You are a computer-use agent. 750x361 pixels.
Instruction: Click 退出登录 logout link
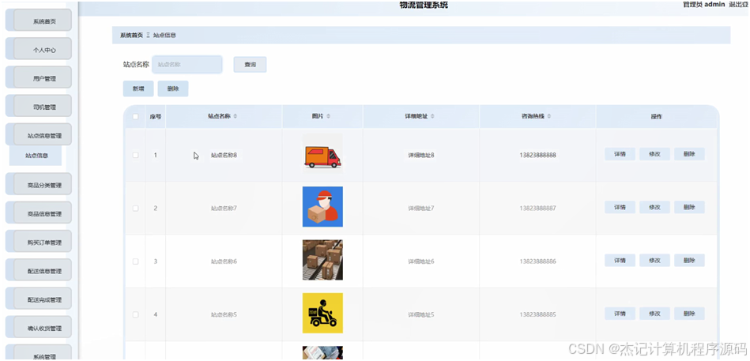click(739, 4)
